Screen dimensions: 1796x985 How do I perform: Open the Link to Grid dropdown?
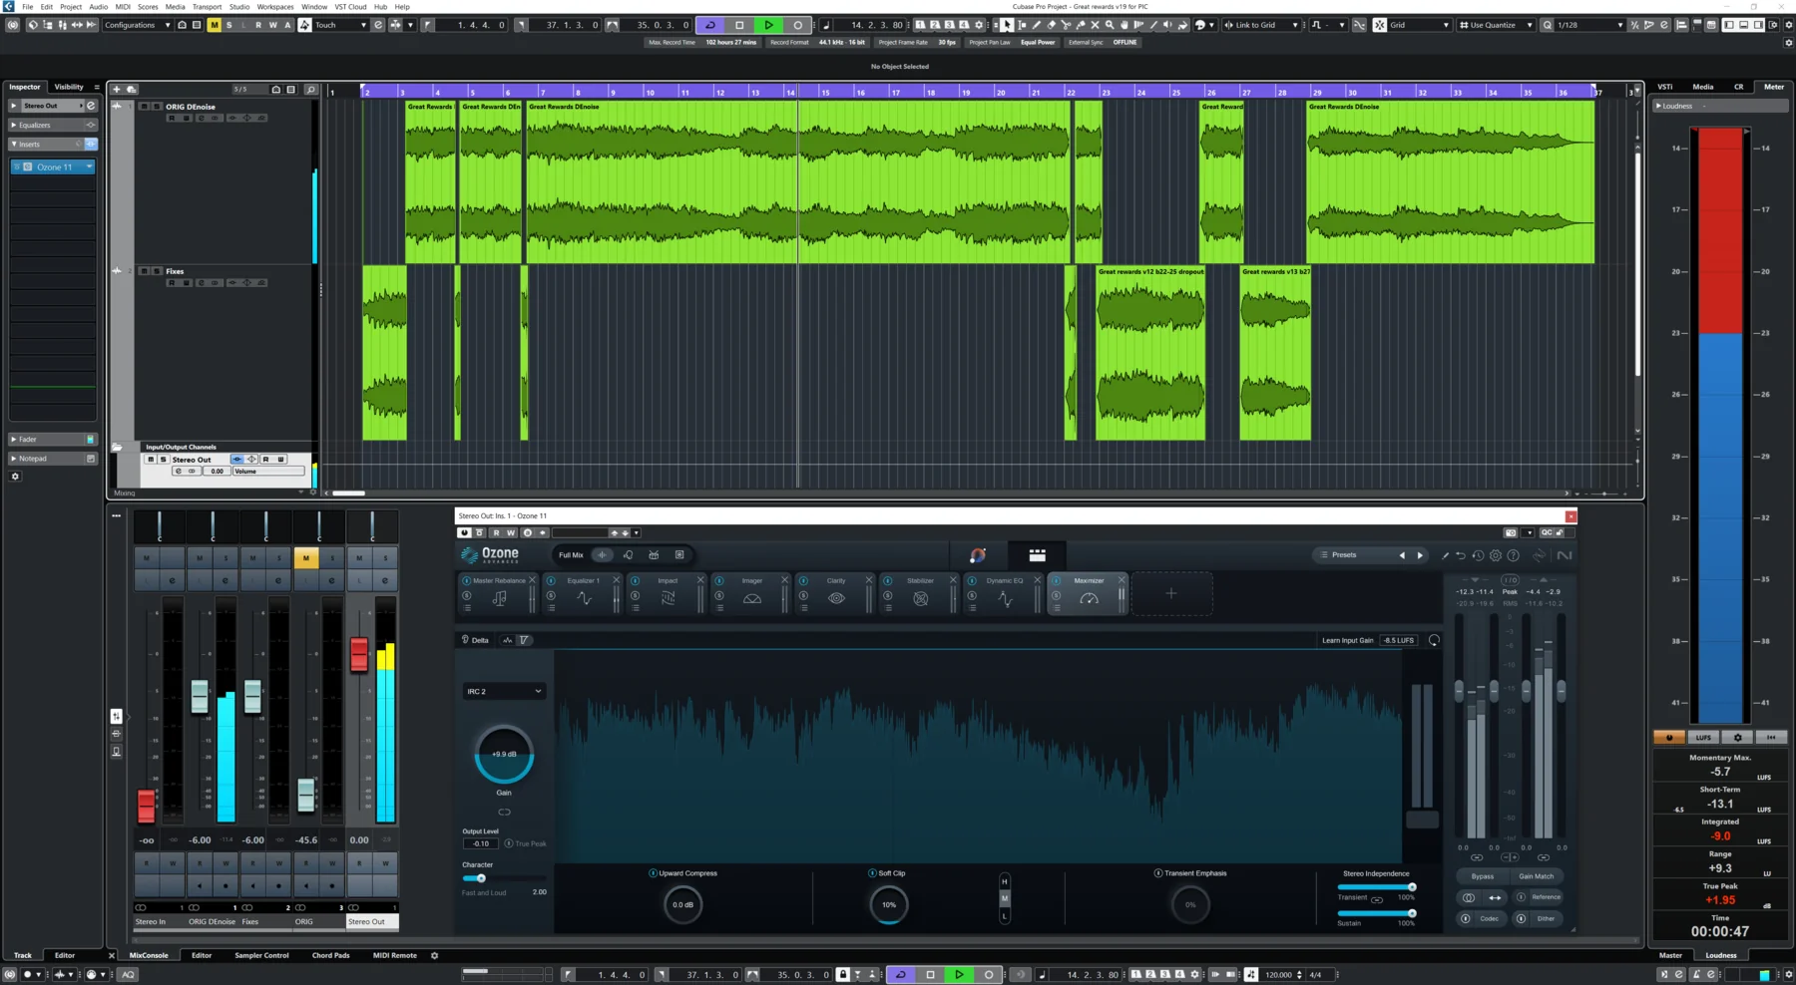1261,25
